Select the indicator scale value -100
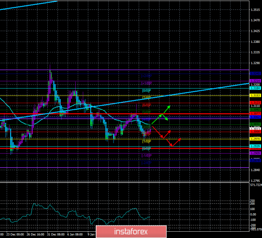This screenshot has height=238, width=262. click(253, 220)
